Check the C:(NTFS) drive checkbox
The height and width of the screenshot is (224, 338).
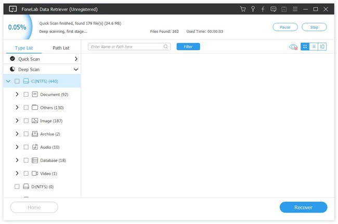tap(17, 81)
